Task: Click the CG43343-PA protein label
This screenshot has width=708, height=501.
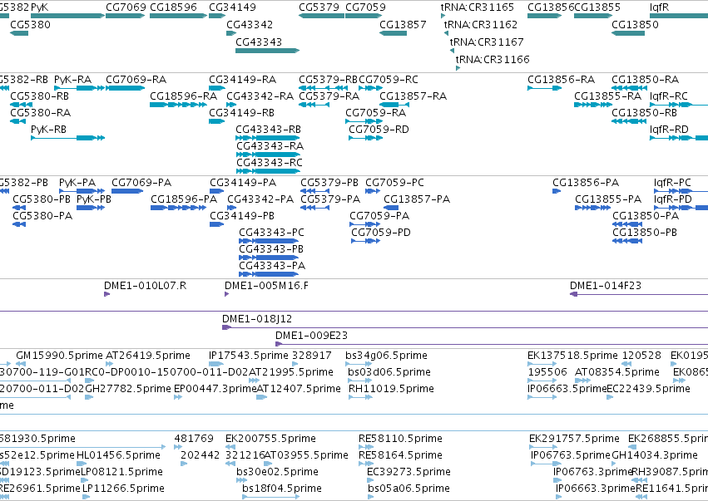Action: pos(272,266)
